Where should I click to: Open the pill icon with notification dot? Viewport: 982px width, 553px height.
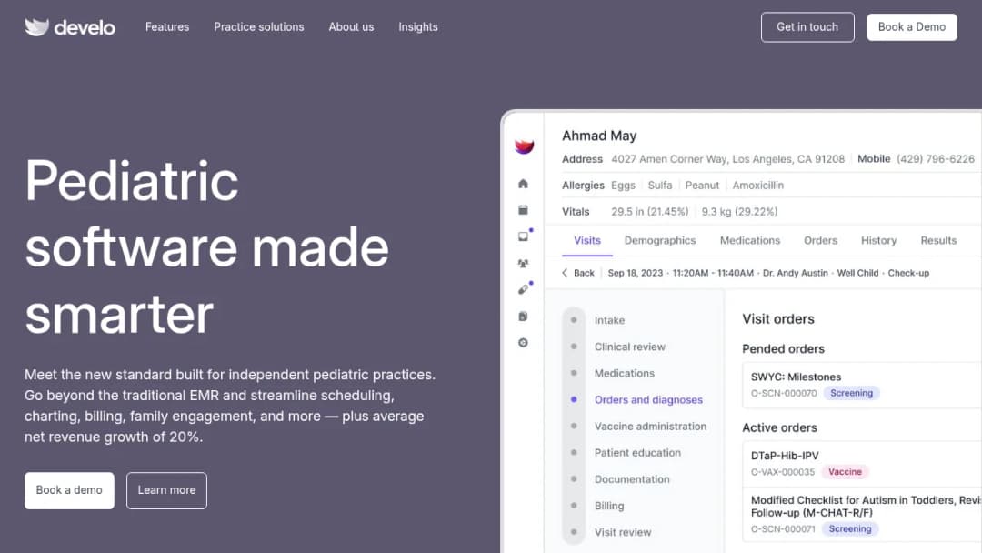(525, 288)
